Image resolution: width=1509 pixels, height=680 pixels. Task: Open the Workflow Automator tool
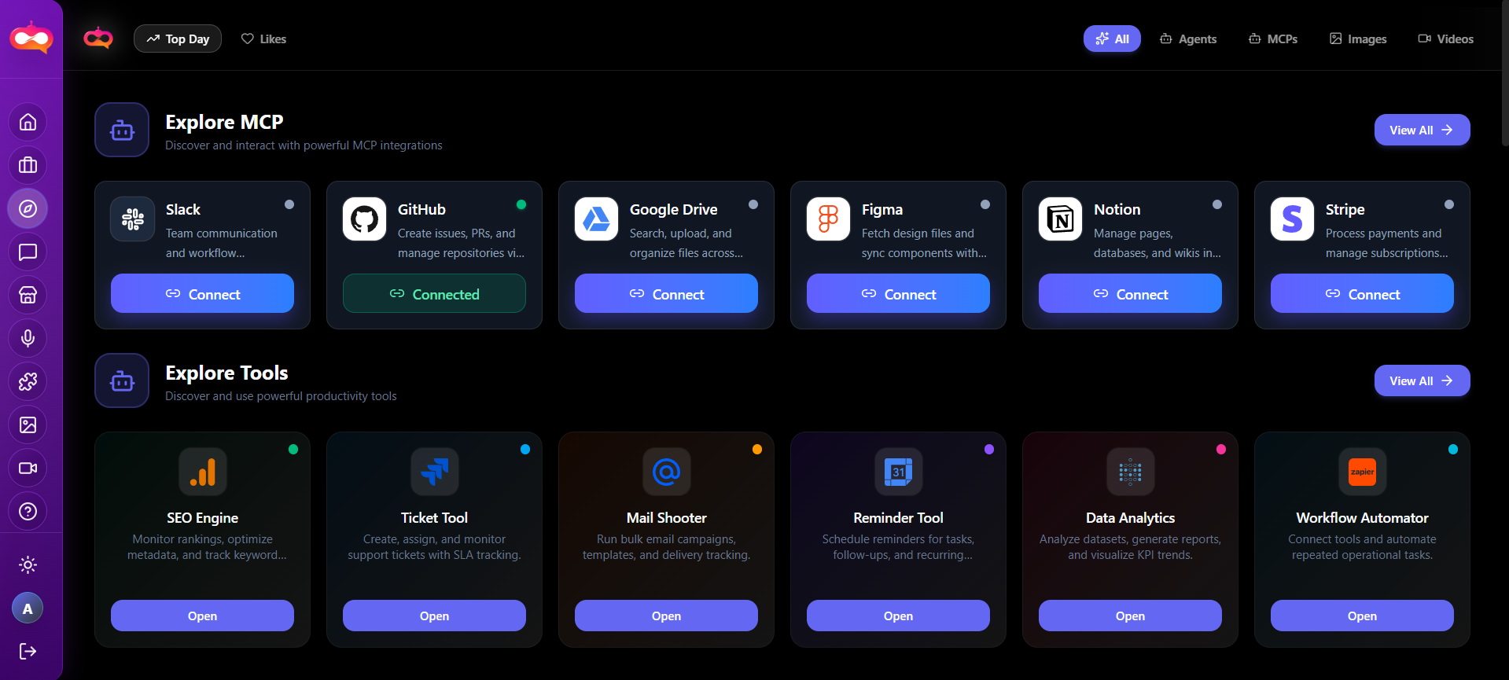pyautogui.click(x=1362, y=616)
